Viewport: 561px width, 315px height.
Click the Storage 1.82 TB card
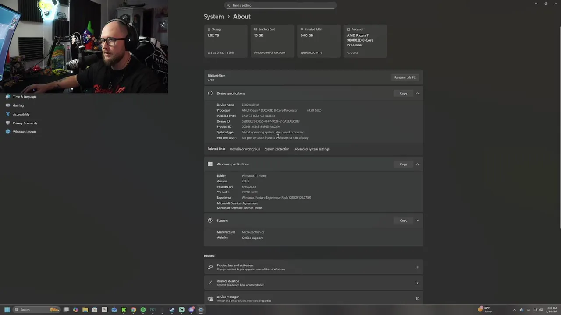226,41
